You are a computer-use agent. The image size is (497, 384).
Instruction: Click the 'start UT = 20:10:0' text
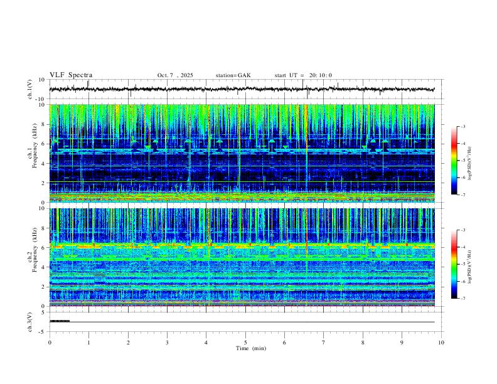303,75
